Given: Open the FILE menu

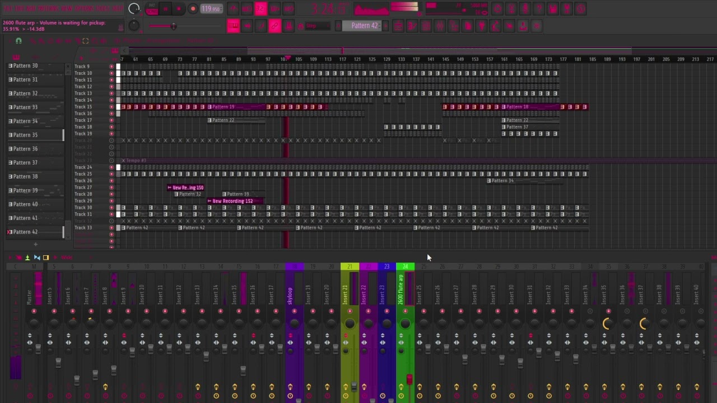Looking at the screenshot, I should point(8,8).
